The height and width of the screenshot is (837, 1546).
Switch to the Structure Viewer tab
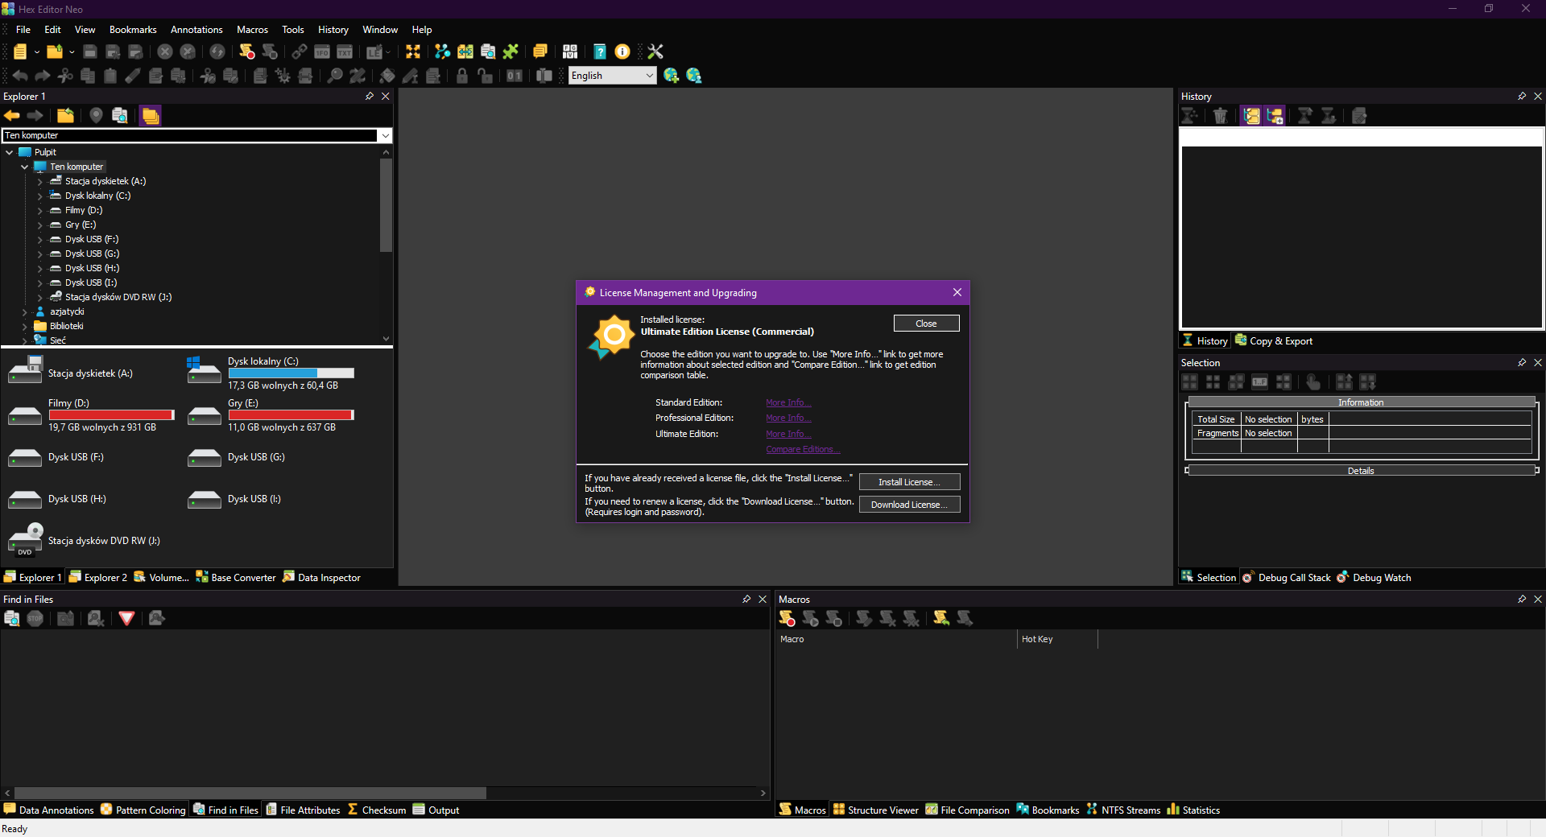(875, 810)
